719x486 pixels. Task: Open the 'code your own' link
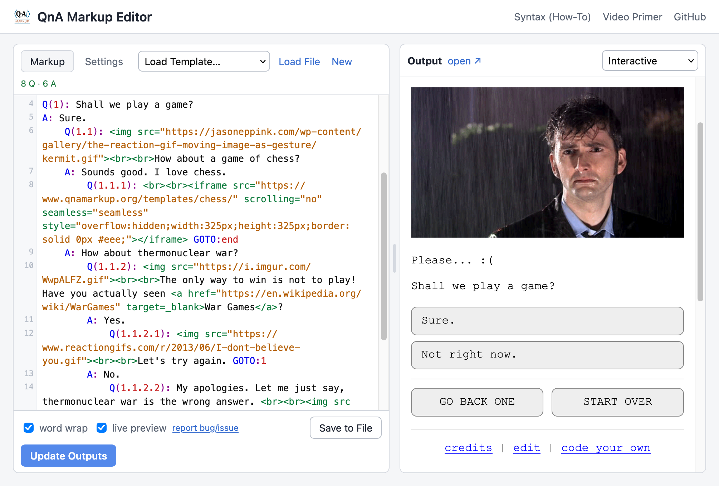(606, 448)
